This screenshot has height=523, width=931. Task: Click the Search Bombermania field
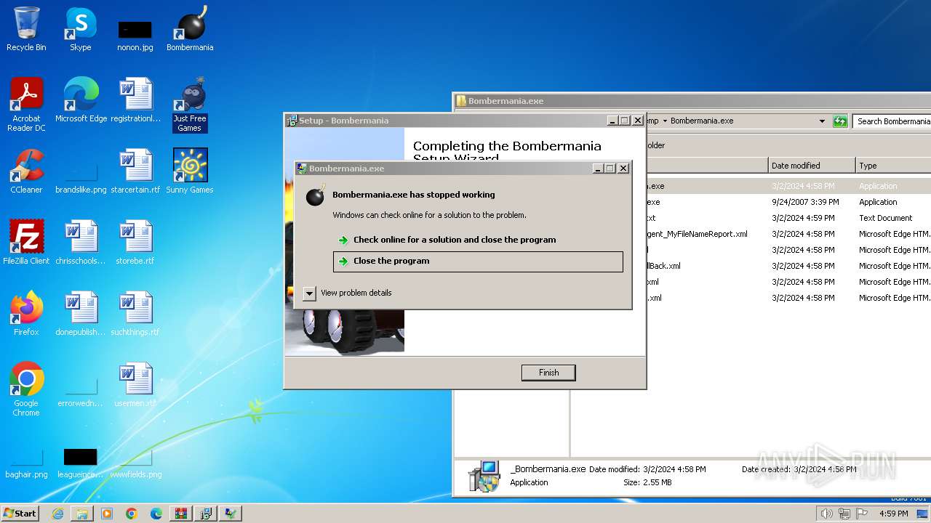(892, 121)
